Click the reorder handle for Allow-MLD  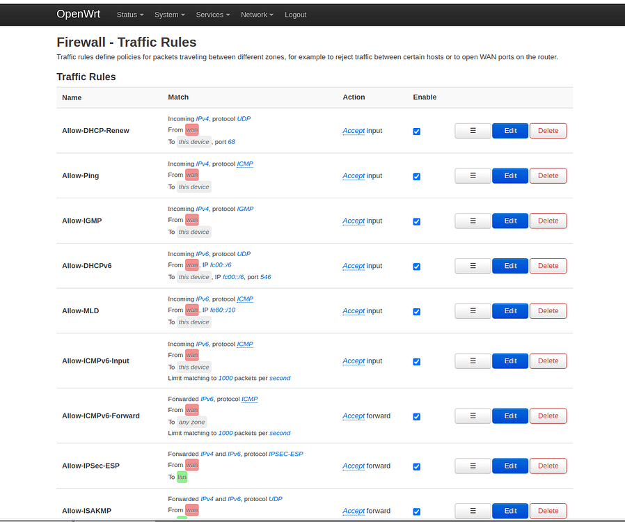click(x=473, y=311)
